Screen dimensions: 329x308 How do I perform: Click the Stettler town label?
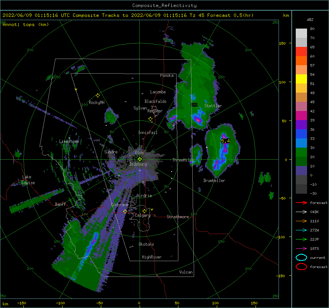213,106
